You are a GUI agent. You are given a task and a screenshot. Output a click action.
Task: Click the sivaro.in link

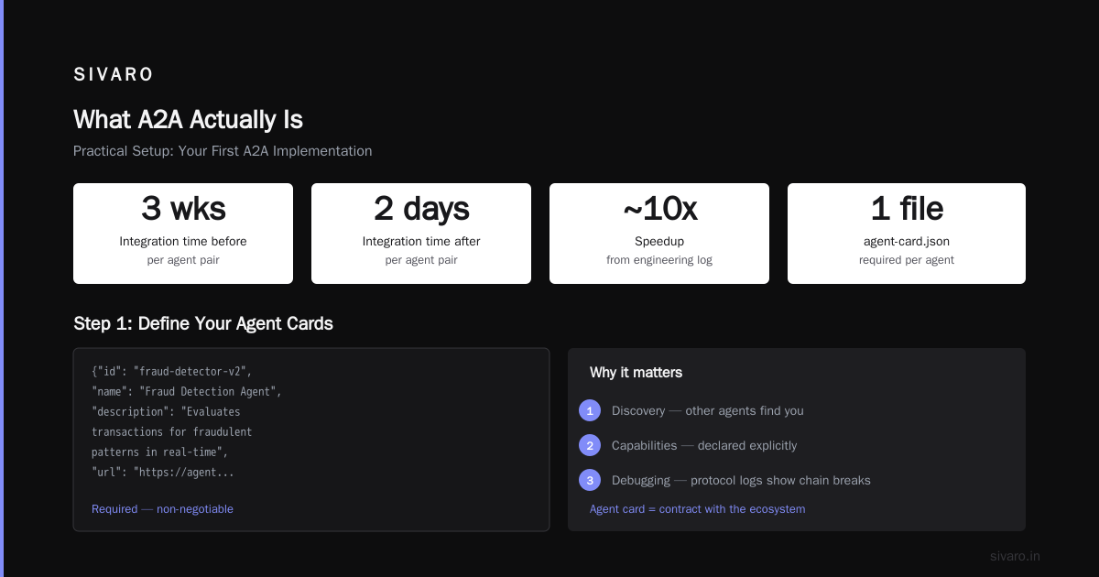(x=1015, y=556)
